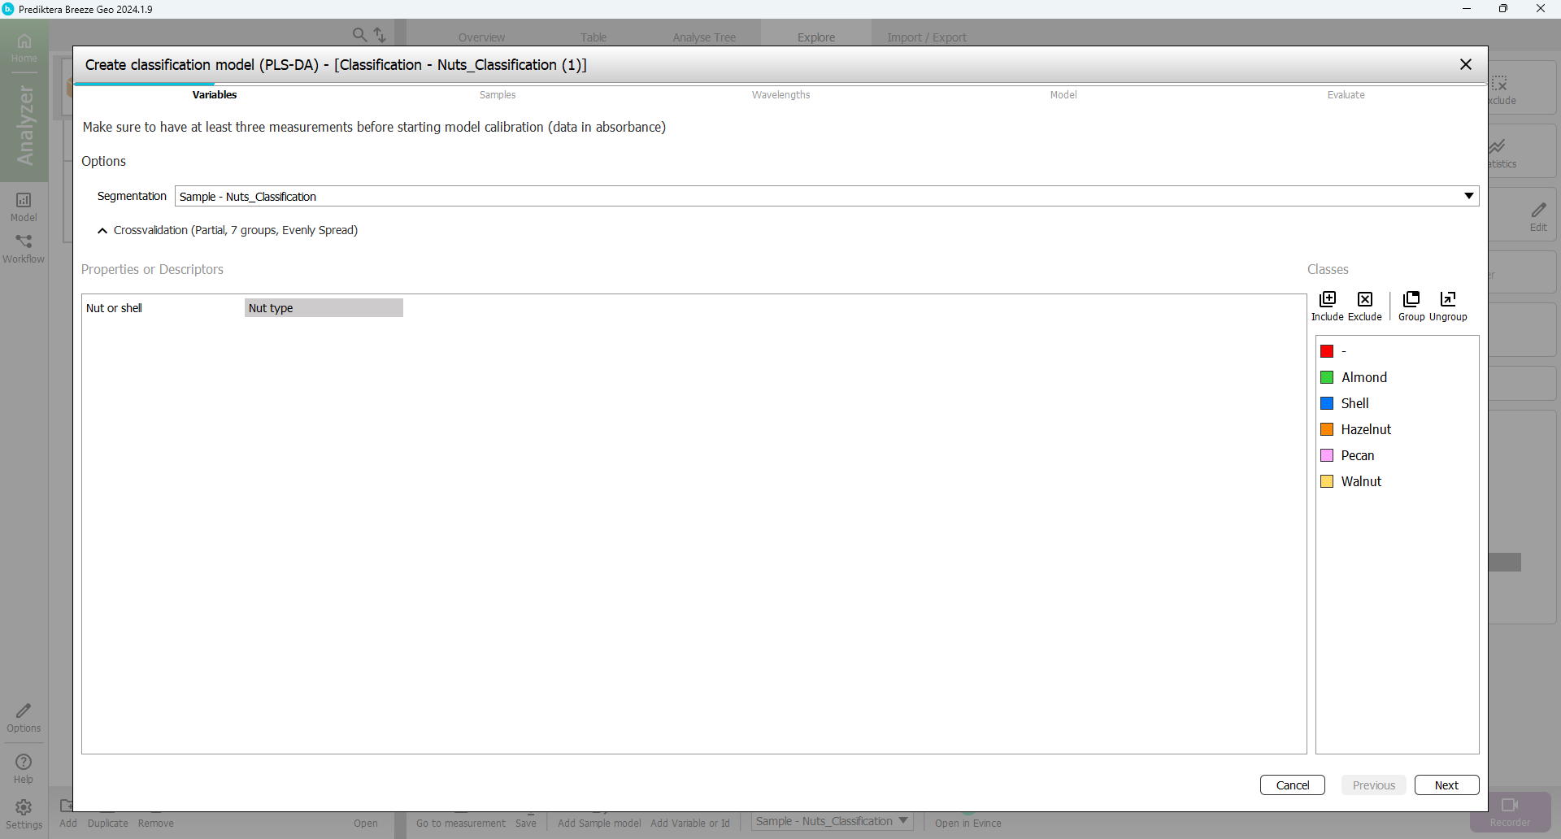
Task: Click the Exclude classes icon
Action: tap(1364, 299)
